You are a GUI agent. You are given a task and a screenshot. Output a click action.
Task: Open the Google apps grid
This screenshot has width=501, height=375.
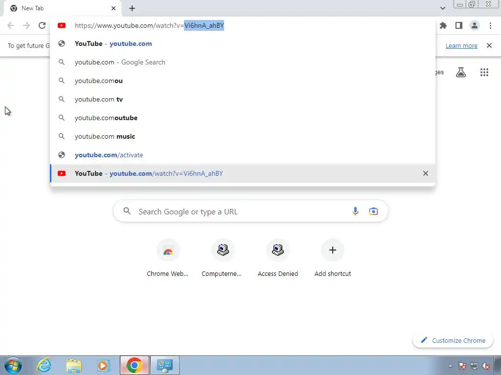point(484,72)
